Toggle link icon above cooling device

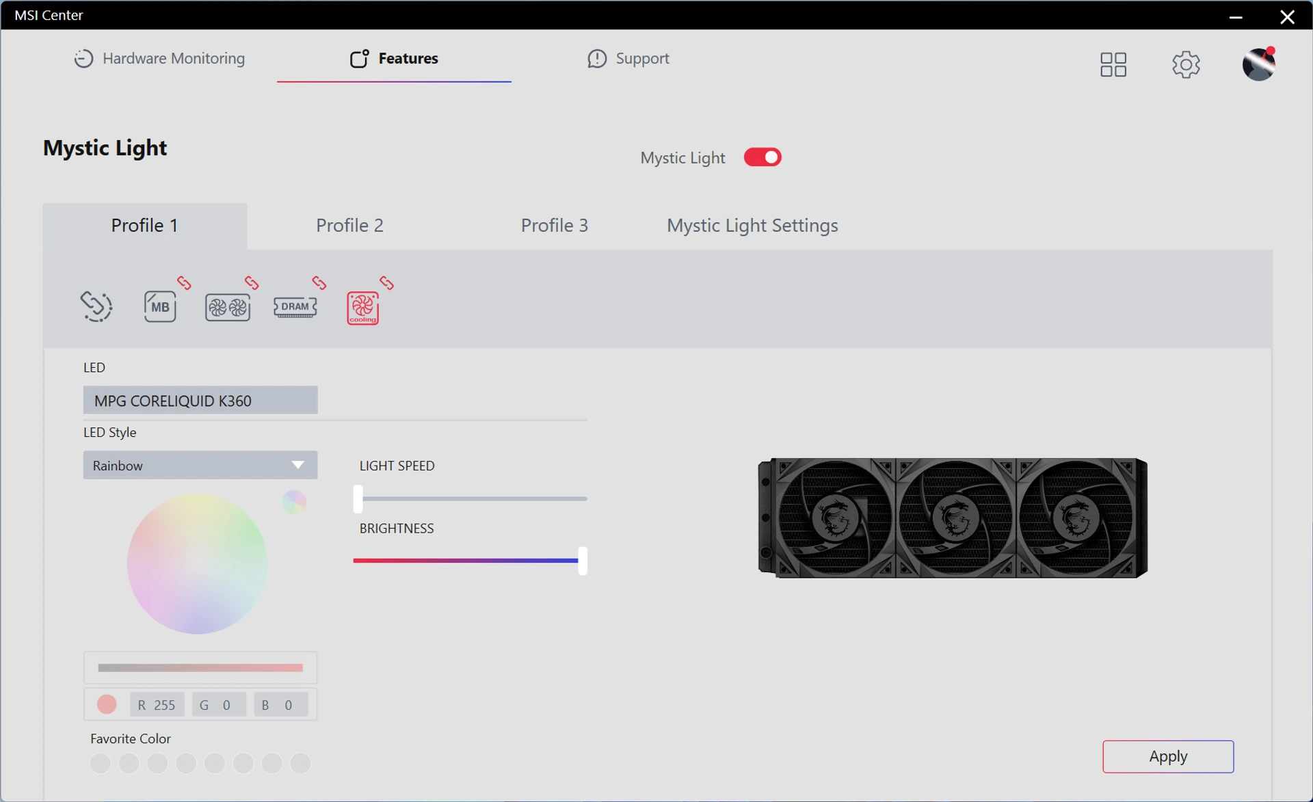pos(386,282)
